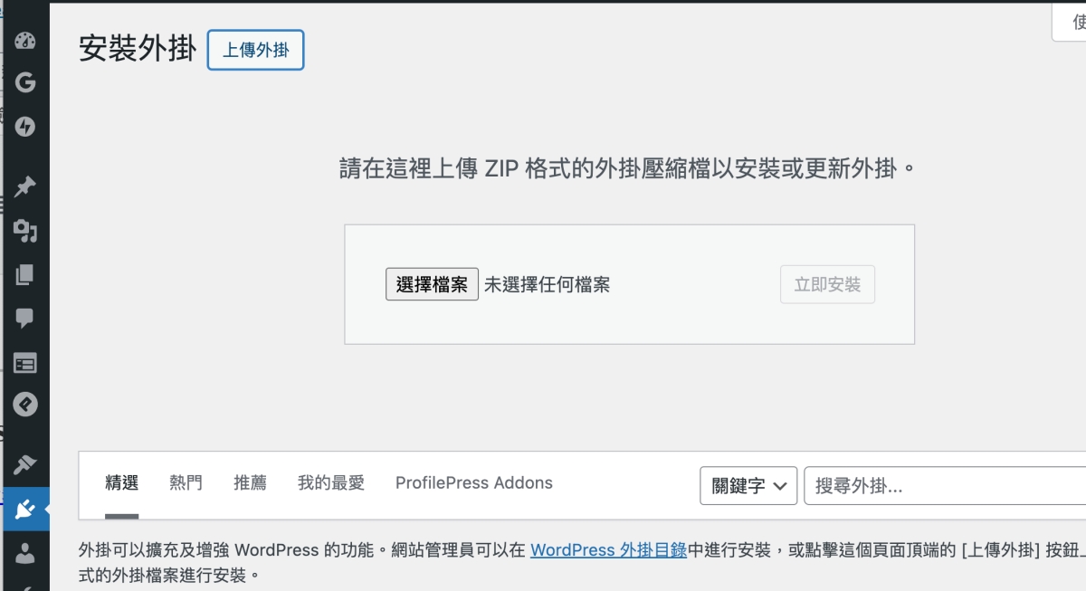
Task: Open the round pencil badge icon in sidebar
Action: pyautogui.click(x=24, y=405)
